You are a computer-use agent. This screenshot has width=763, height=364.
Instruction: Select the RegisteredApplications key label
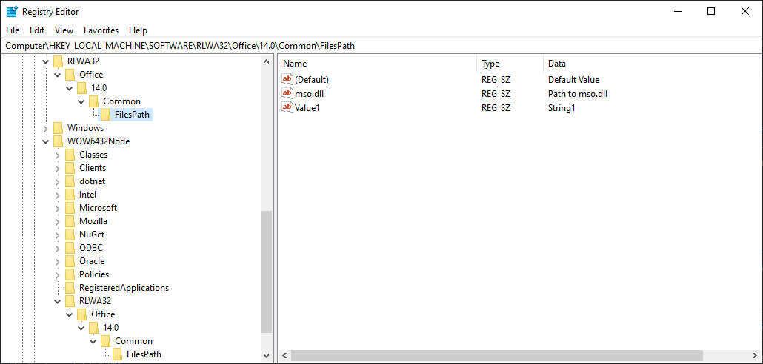pyautogui.click(x=124, y=288)
